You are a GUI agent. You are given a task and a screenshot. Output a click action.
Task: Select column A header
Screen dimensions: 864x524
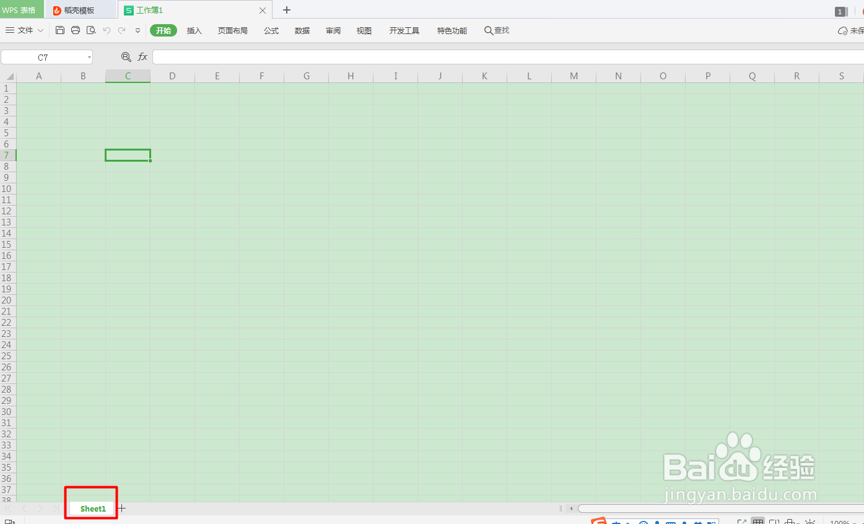(x=39, y=76)
